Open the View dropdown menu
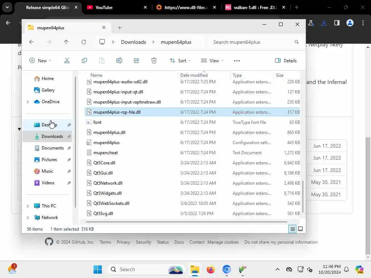 pyautogui.click(x=212, y=61)
